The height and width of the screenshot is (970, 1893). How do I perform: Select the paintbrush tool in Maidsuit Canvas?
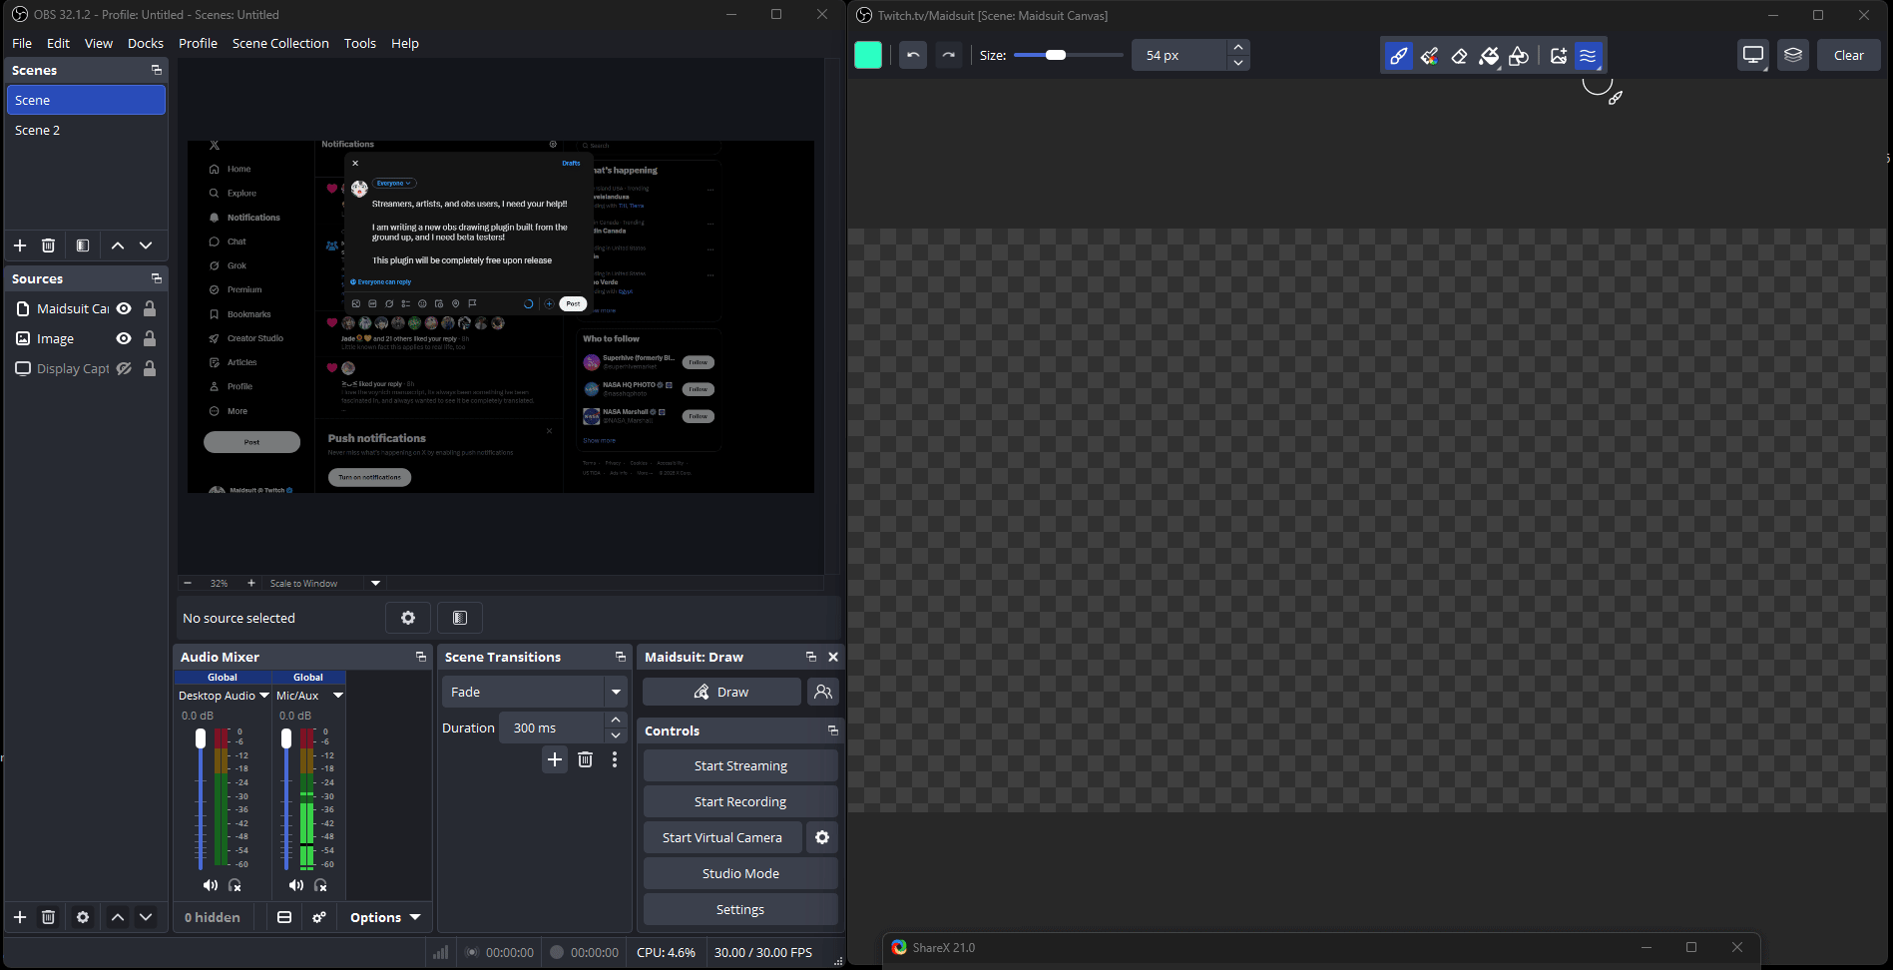1398,56
